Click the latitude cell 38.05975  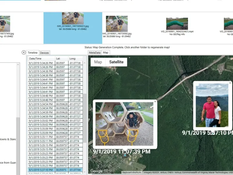coord(62,170)
